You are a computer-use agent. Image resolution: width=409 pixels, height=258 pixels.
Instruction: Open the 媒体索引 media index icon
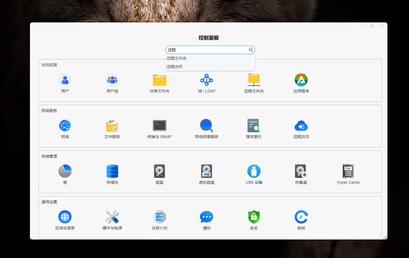[254, 125]
